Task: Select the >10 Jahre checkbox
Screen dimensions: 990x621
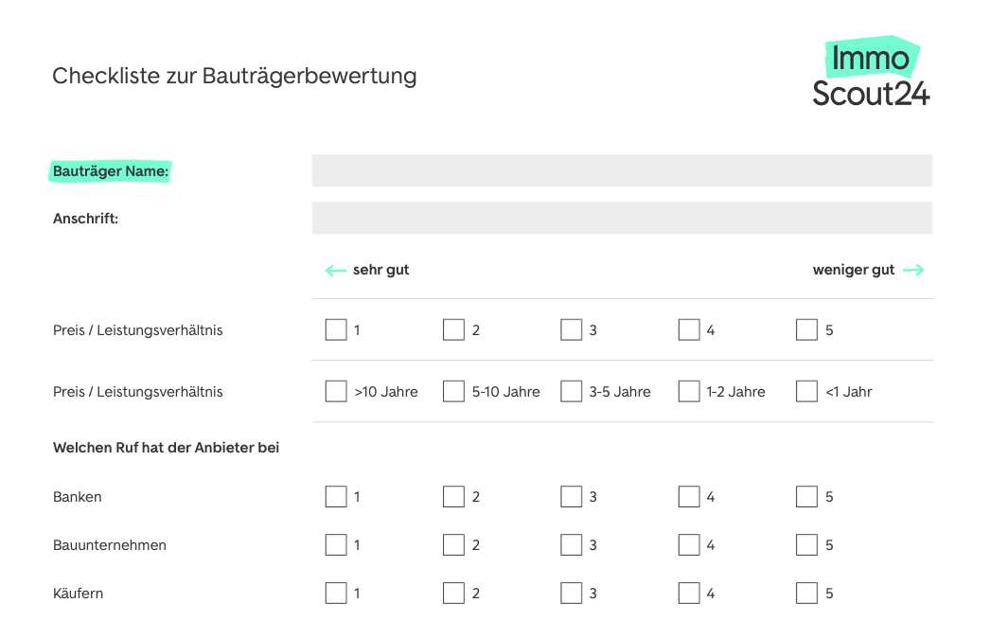Action: tap(336, 392)
